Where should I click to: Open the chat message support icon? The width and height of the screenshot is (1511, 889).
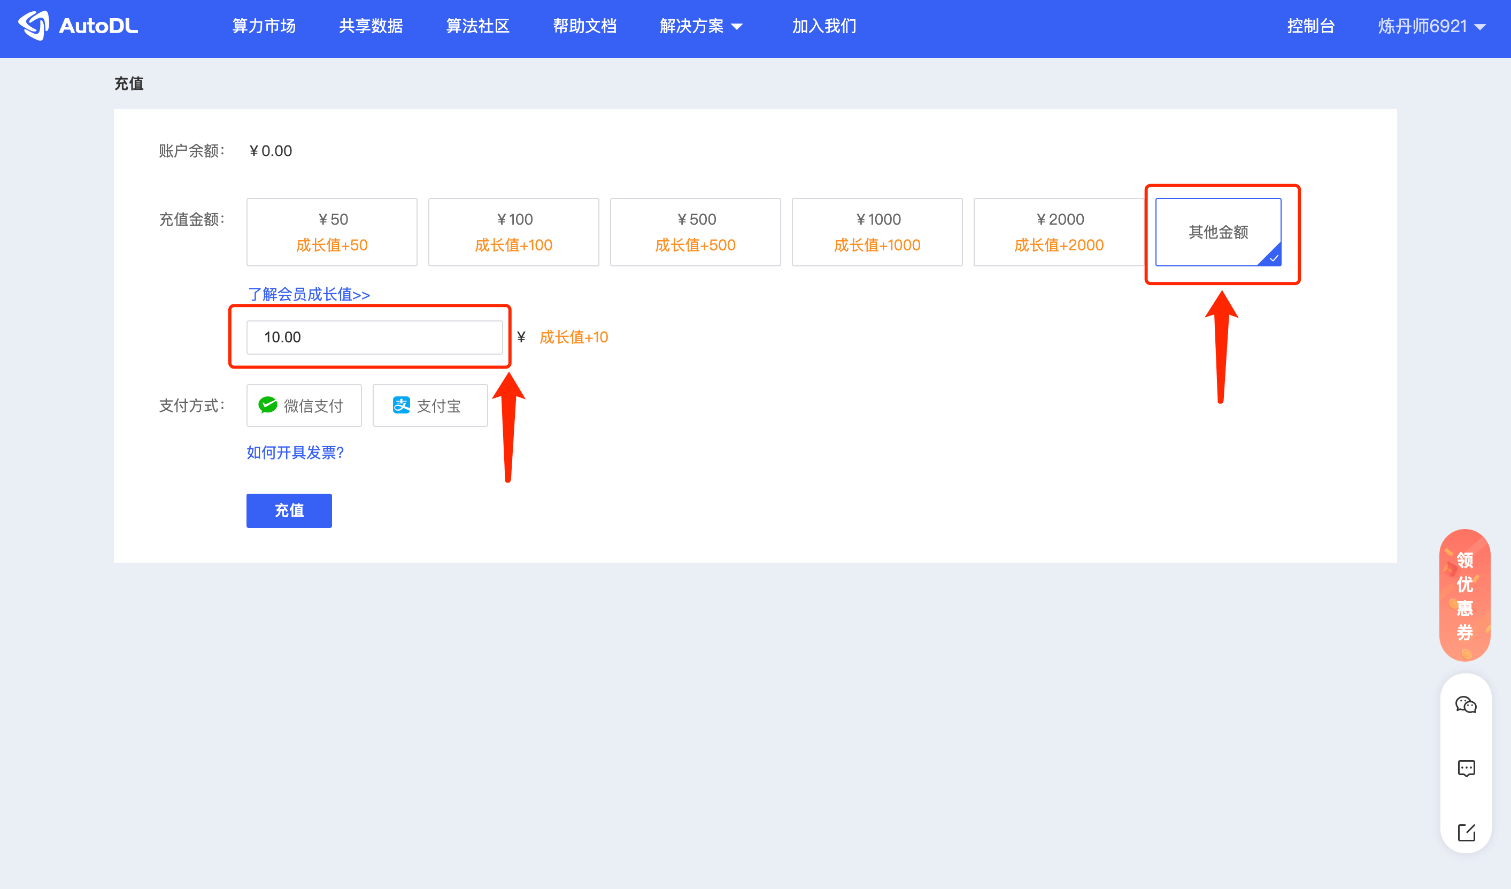(x=1466, y=769)
